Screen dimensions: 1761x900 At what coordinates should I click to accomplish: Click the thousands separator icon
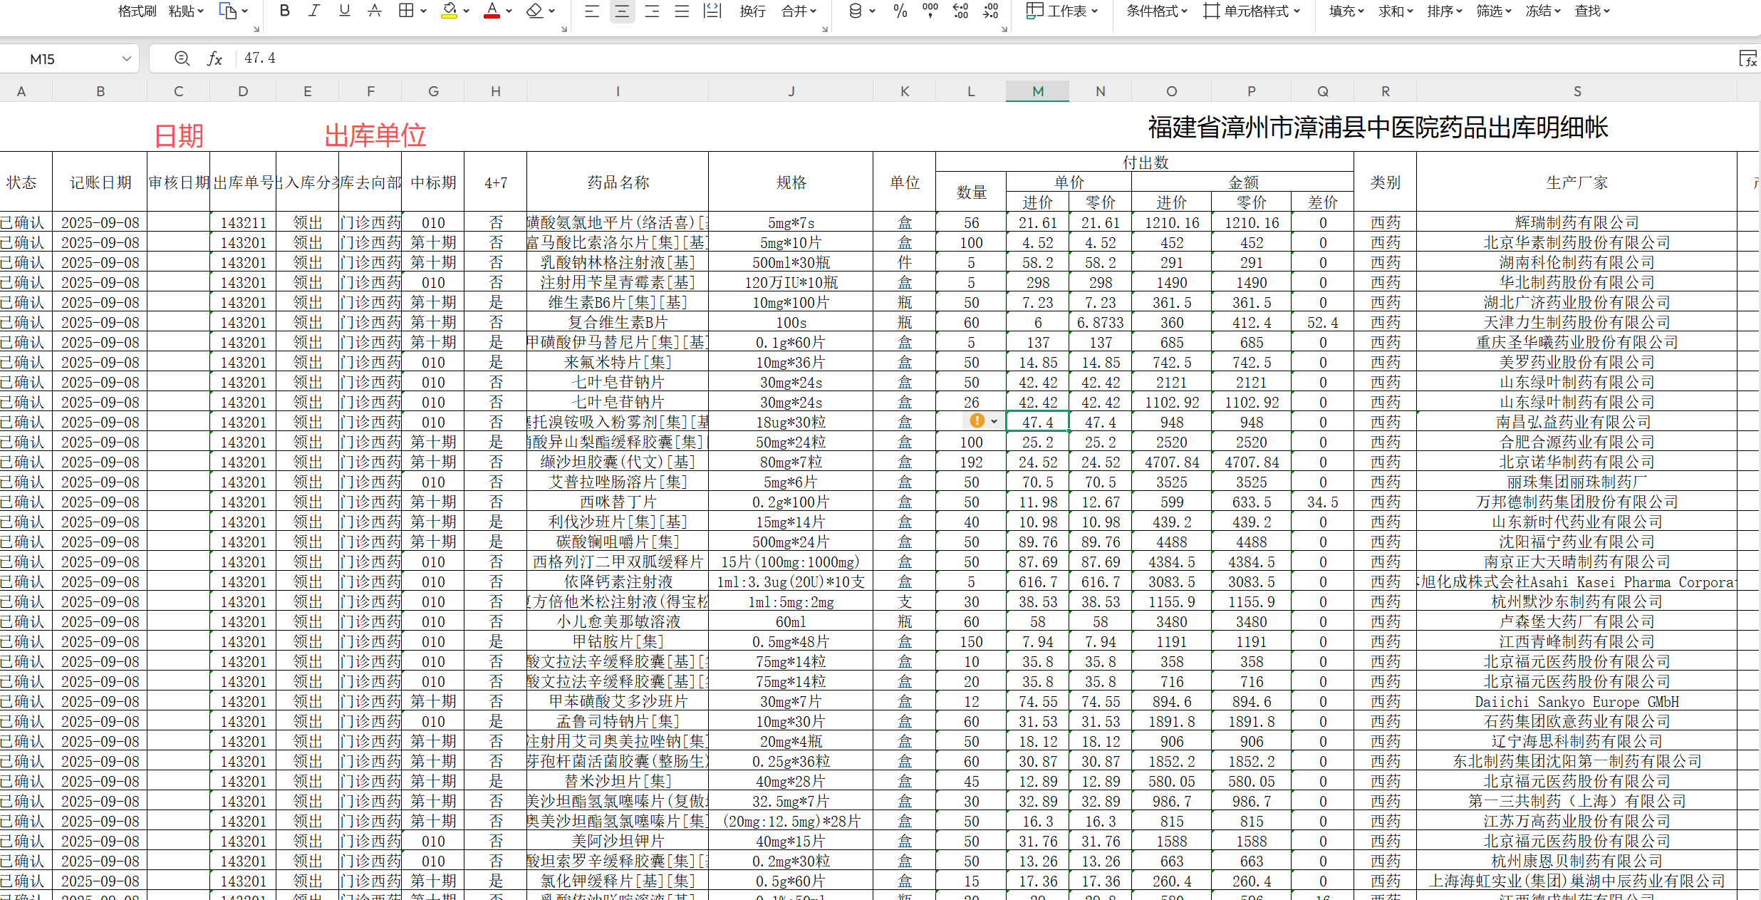(930, 11)
